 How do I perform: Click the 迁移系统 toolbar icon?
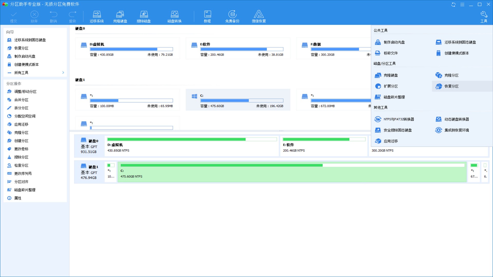coord(97,17)
